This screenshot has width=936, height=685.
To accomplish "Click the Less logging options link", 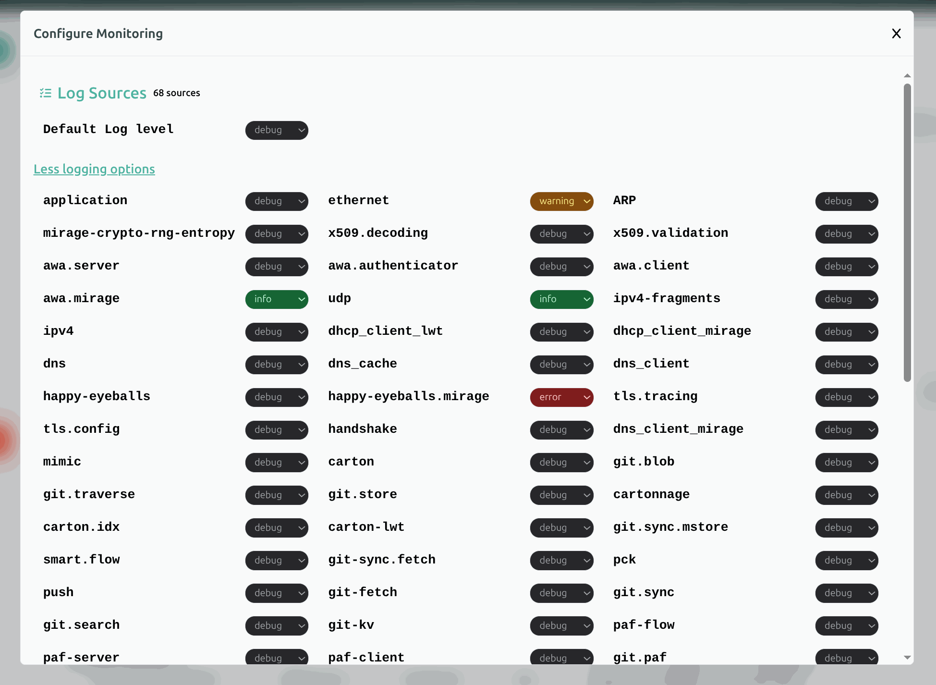I will pyautogui.click(x=94, y=169).
